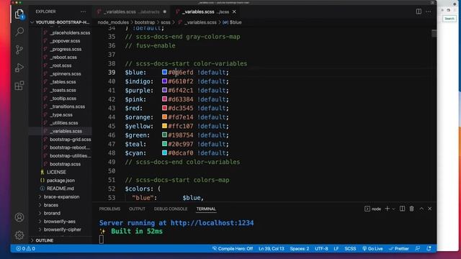Viewport: 461px width, 259px height.
Task: Open package.json file
Action: 61,181
